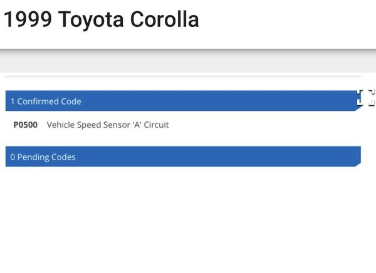This screenshot has width=376, height=273.
Task: Click the Confirmed Code header label text
Action: 49,101
